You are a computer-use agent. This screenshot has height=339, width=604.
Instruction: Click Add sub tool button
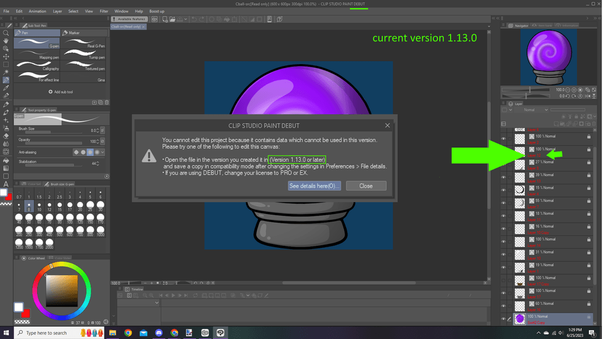click(x=61, y=92)
